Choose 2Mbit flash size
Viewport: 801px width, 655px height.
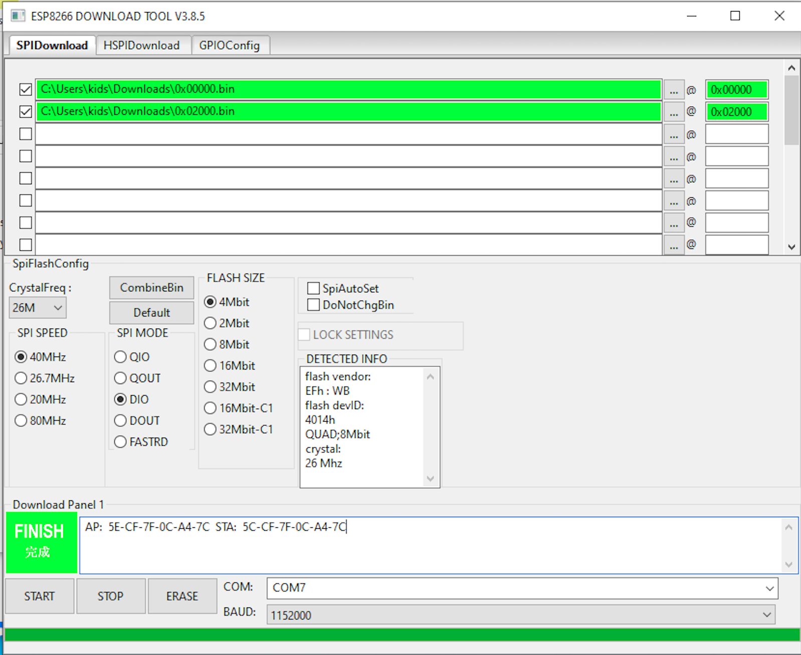[x=227, y=323]
